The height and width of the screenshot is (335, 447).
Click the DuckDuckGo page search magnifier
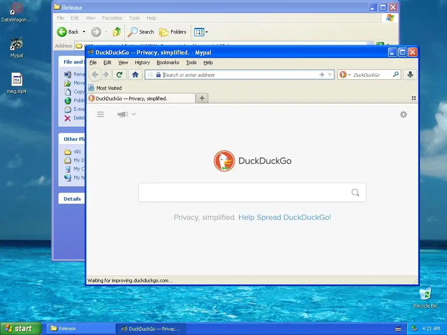(x=355, y=192)
